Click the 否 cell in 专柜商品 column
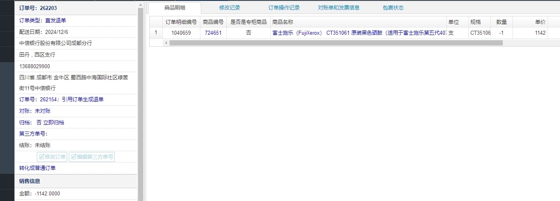The height and width of the screenshot is (201, 560). pos(248,33)
